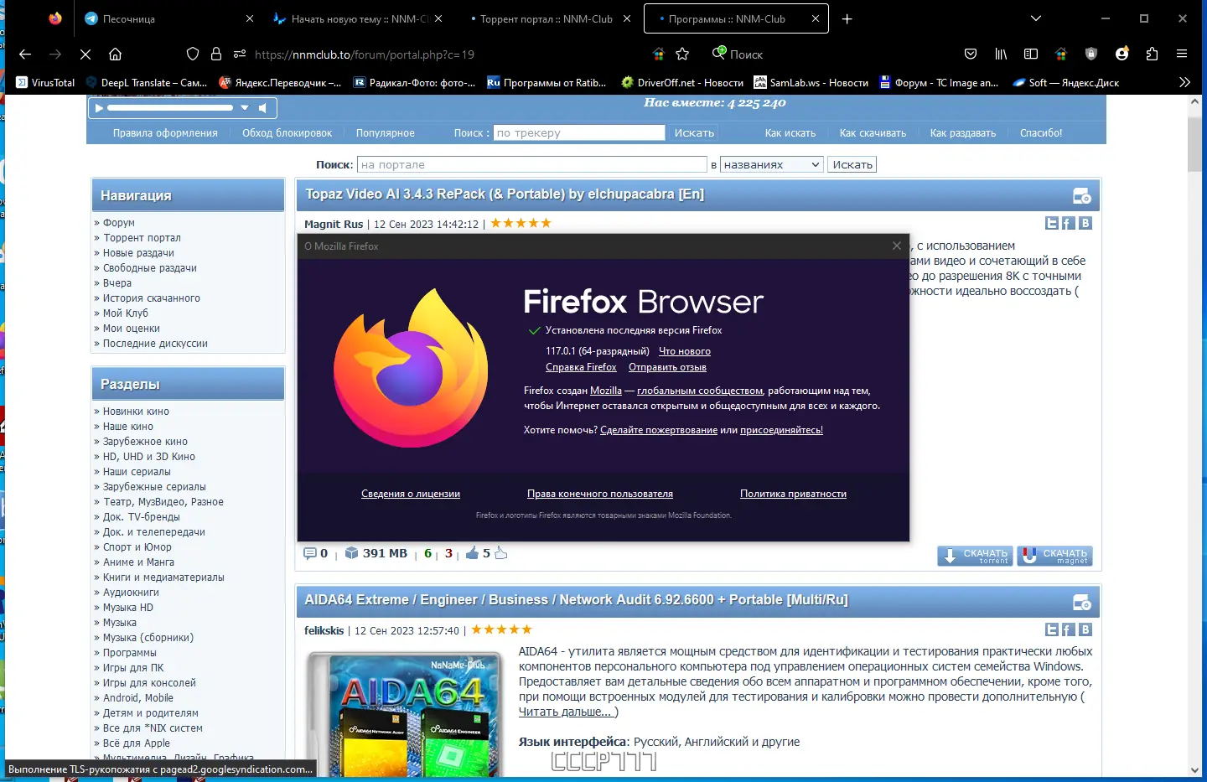Share the AIDA64 post on Twitter
Viewport: 1207px width, 782px height.
coord(1052,629)
